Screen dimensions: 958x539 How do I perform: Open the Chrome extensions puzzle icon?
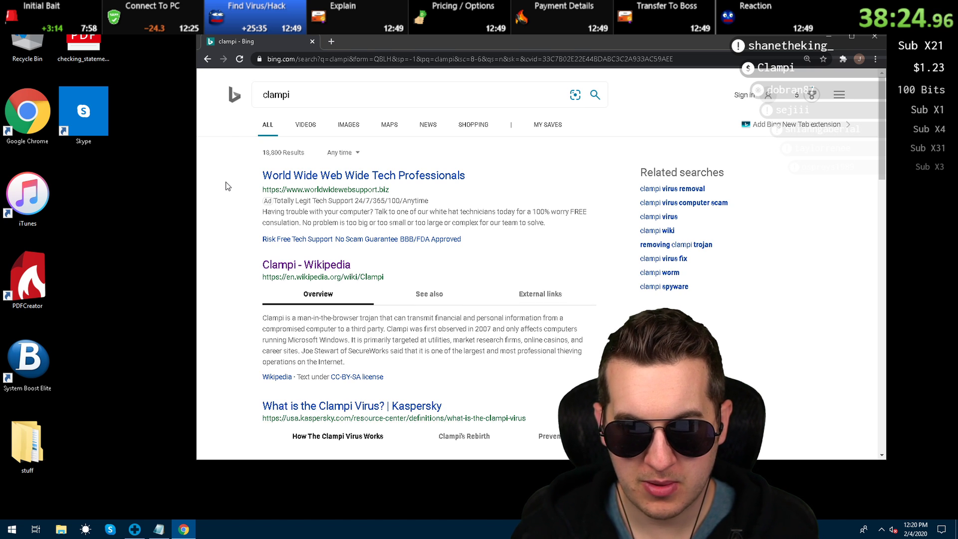click(x=843, y=59)
